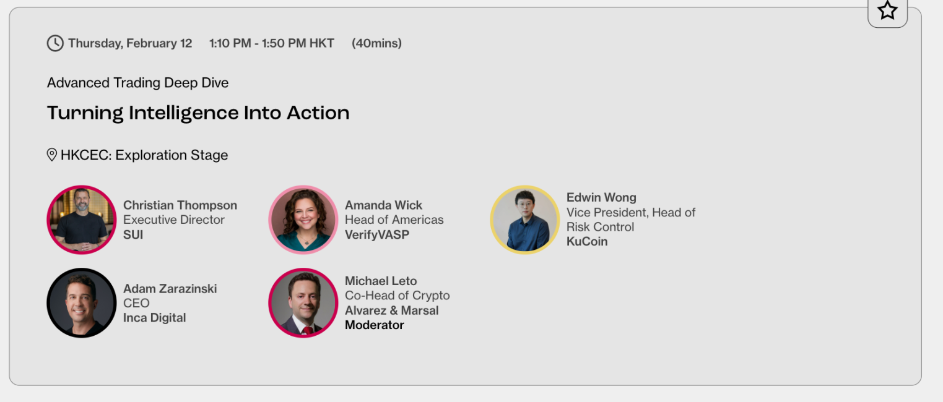Open Christian Thompson's profile photo
Image resolution: width=943 pixels, height=402 pixels.
click(x=82, y=220)
